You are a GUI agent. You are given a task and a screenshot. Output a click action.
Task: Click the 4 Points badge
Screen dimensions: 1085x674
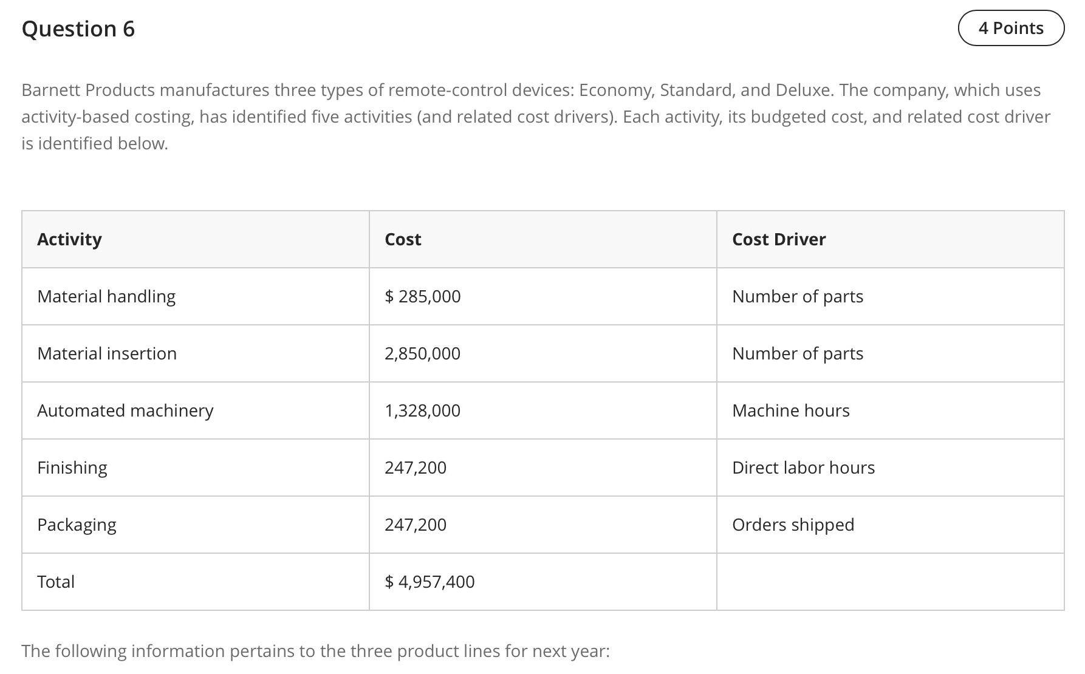pyautogui.click(x=1011, y=28)
